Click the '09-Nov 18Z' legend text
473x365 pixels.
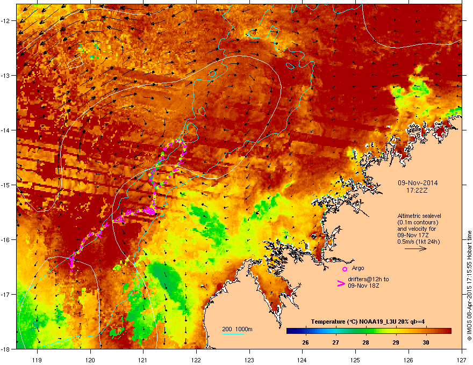coord(363,286)
